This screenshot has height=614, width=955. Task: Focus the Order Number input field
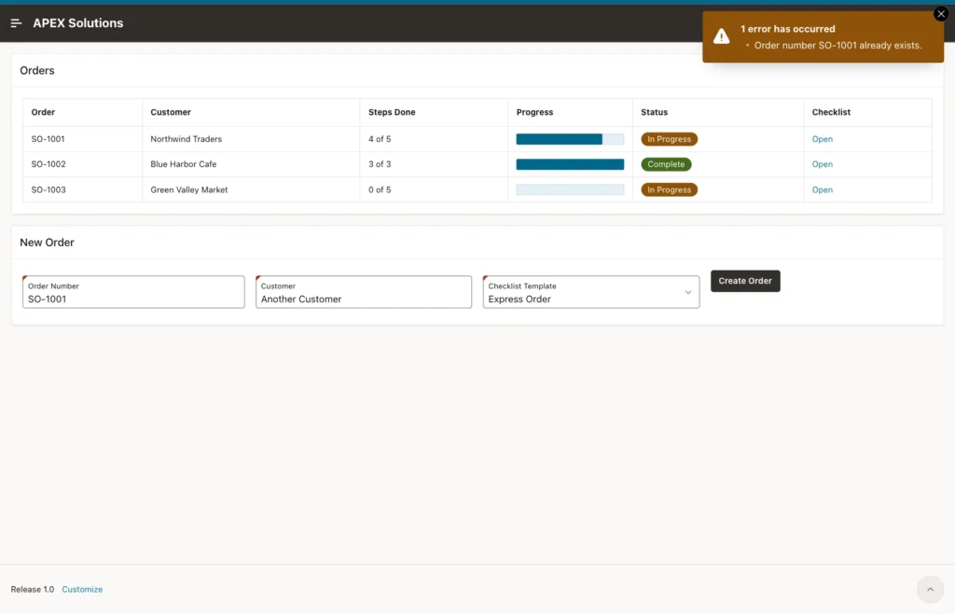pos(133,292)
